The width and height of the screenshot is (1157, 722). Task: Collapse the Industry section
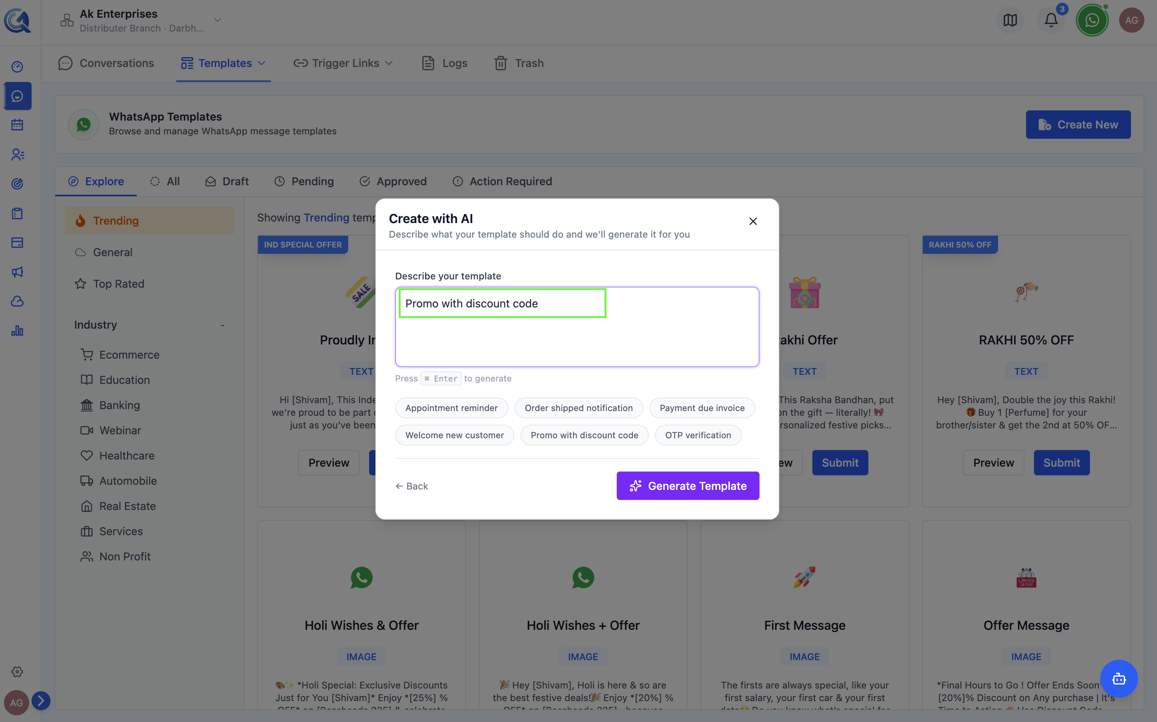coord(222,325)
